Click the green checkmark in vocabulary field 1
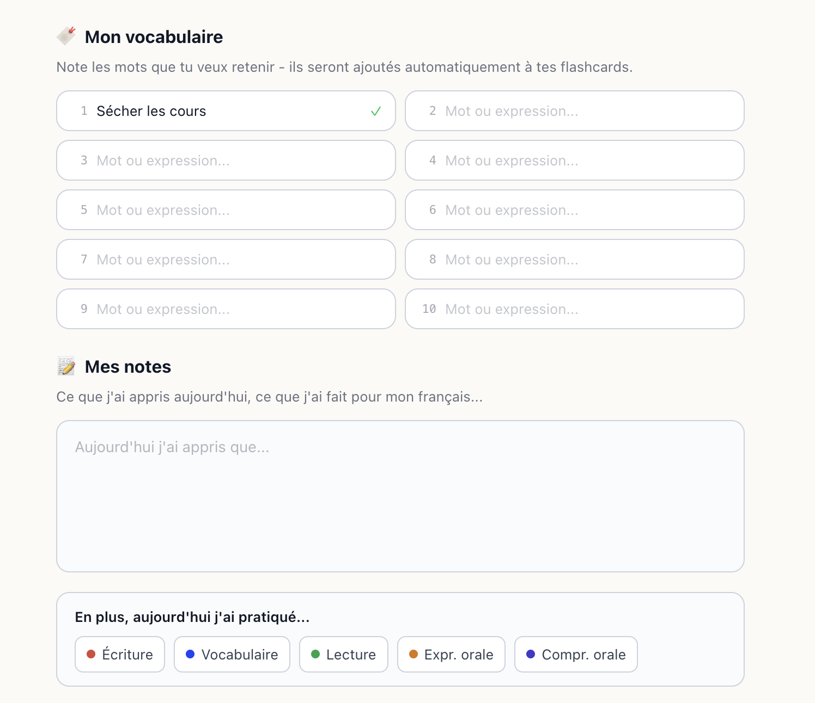 (376, 112)
